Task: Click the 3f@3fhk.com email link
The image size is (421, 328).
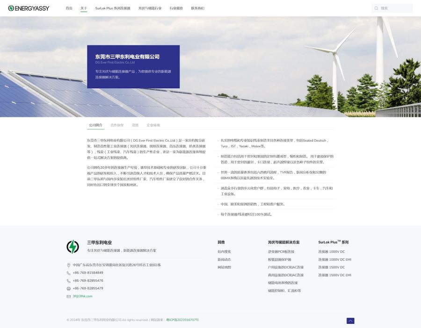Action: pos(82,296)
